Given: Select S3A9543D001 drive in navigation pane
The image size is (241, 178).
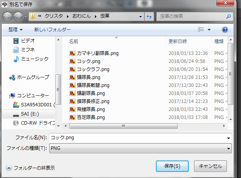Looking at the screenshot, I should [38, 105].
